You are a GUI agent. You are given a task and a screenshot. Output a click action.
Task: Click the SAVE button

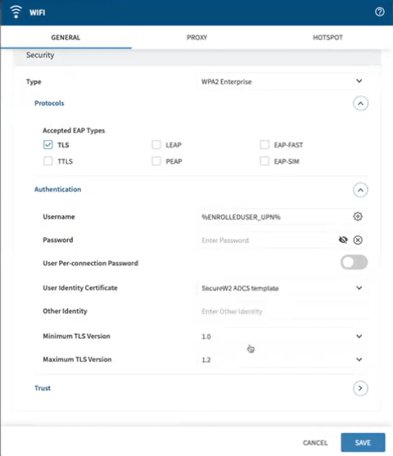coord(363,442)
